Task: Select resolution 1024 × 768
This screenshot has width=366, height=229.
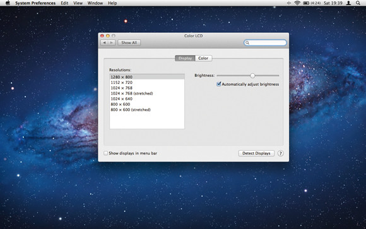Action: pos(147,88)
